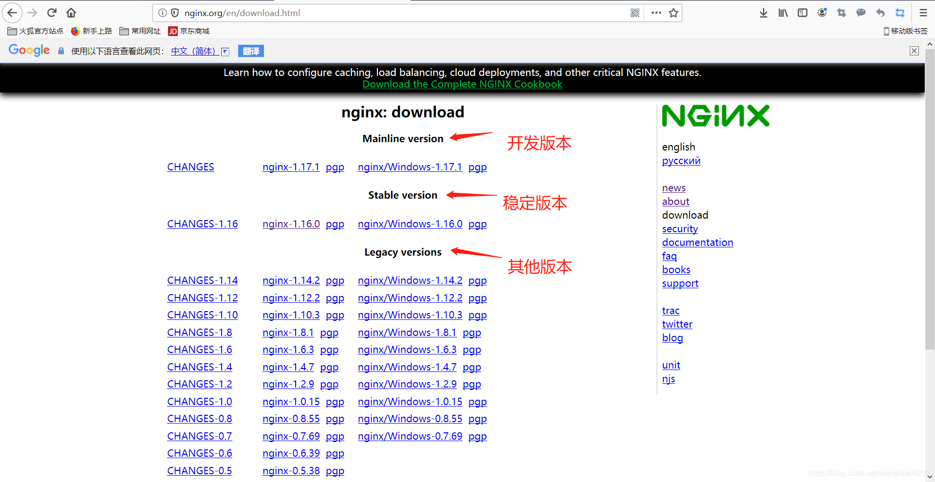Expand the translate language dropdown arrow
This screenshot has width=935, height=482.
225,52
